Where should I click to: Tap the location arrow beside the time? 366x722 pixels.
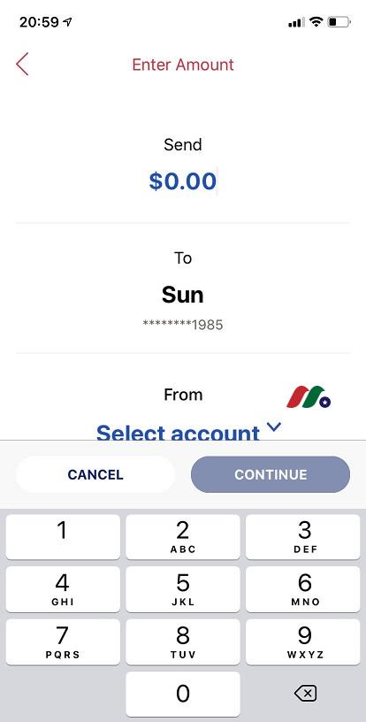67,21
